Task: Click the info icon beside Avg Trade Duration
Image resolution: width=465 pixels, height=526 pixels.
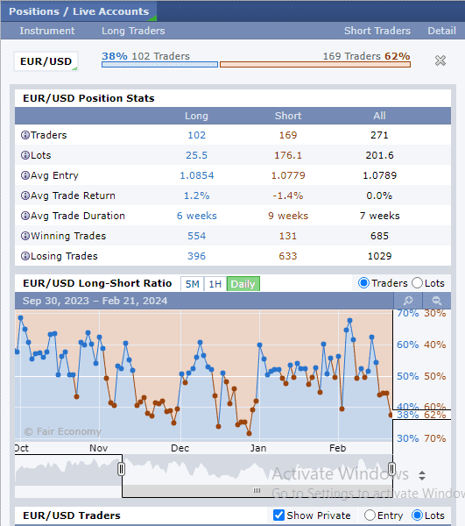Action: [x=25, y=216]
